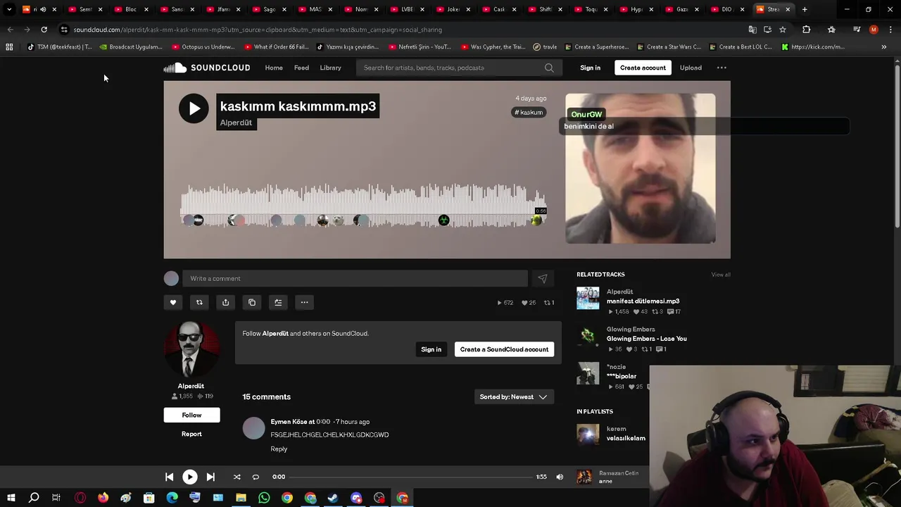Open Upload in SoundCloud header
Image resolution: width=901 pixels, height=507 pixels.
click(691, 68)
